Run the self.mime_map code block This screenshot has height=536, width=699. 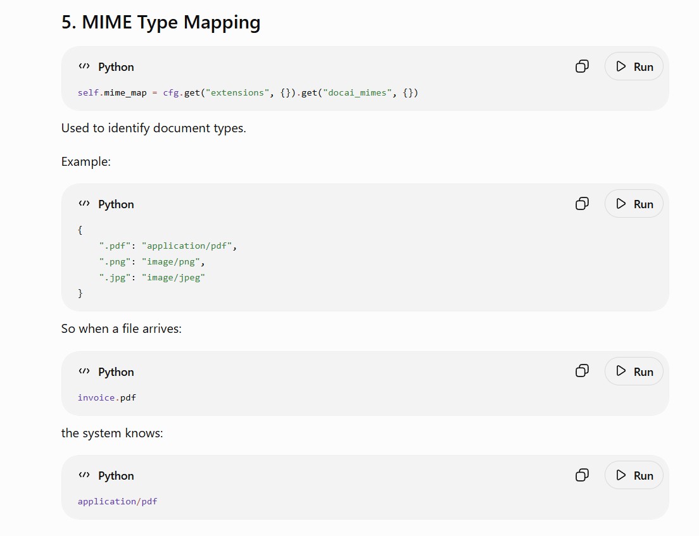(634, 66)
